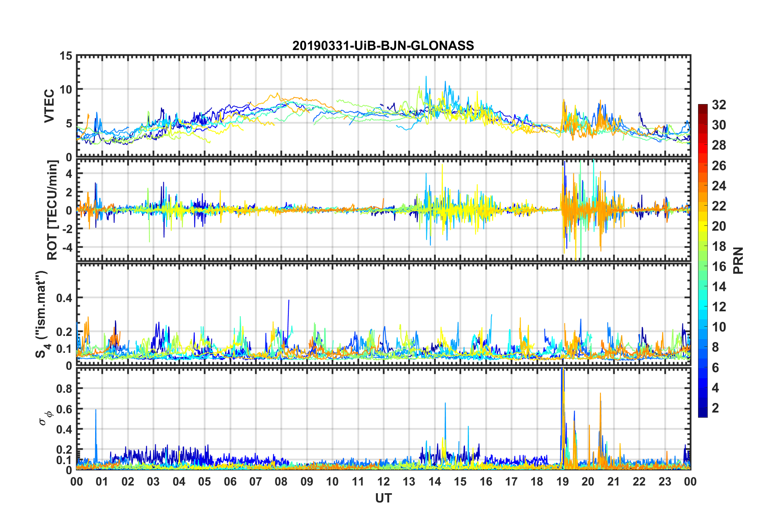Click the PRN color scale bar
The width and height of the screenshot is (767, 521).
coord(703,260)
